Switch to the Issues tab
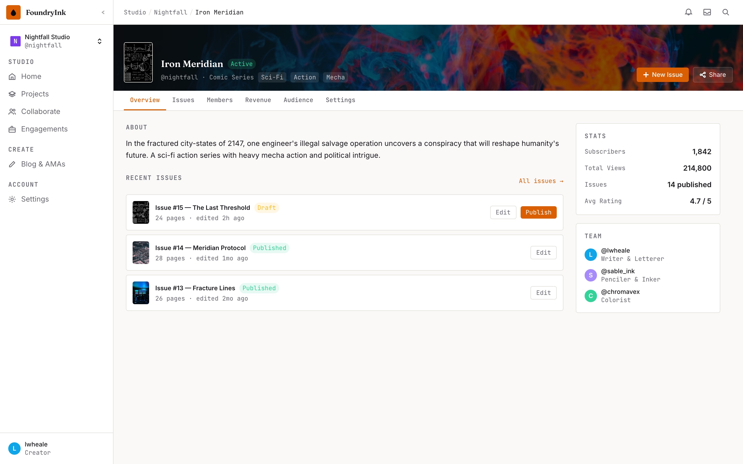 pyautogui.click(x=183, y=100)
